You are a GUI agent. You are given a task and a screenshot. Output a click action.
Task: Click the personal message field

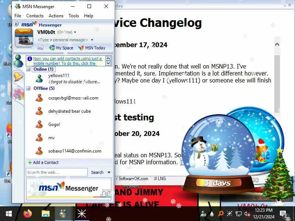[63, 40]
